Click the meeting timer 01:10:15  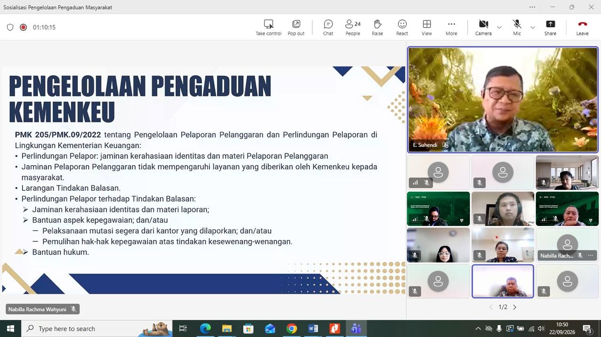tap(44, 27)
